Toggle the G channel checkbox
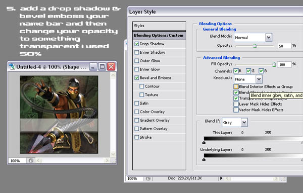This screenshot has height=193, width=303. 248,71
